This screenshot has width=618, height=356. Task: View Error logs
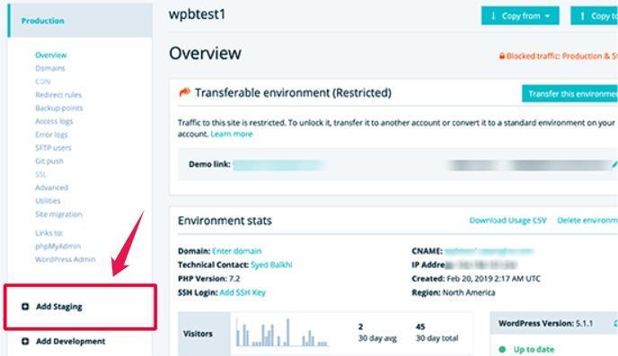pyautogui.click(x=51, y=135)
